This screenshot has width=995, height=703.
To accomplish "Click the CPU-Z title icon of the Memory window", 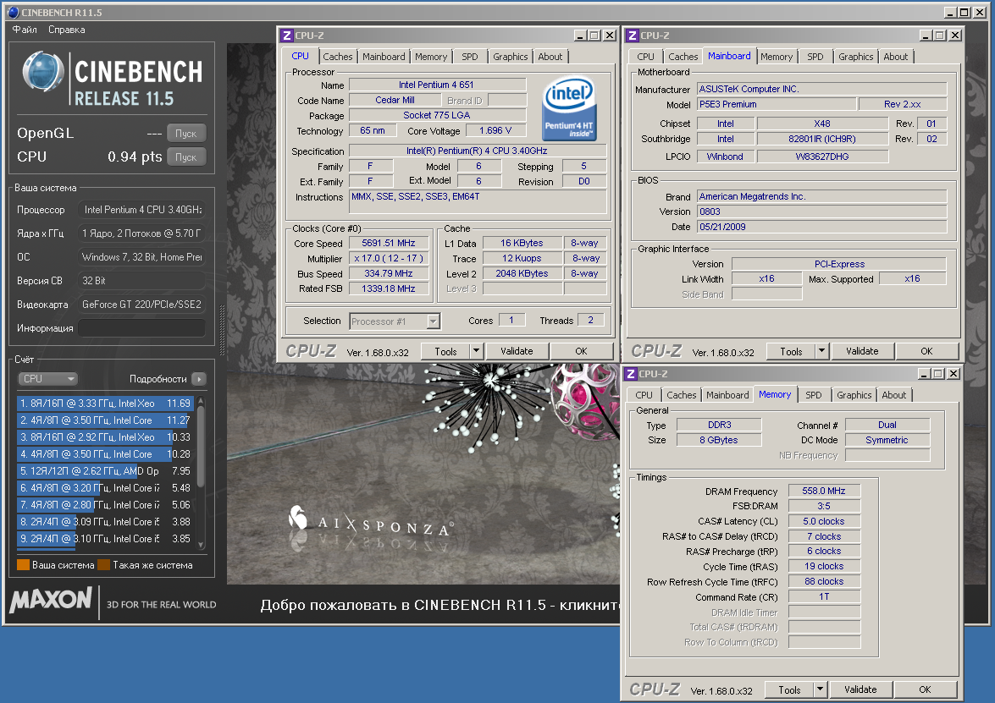I will click(631, 374).
